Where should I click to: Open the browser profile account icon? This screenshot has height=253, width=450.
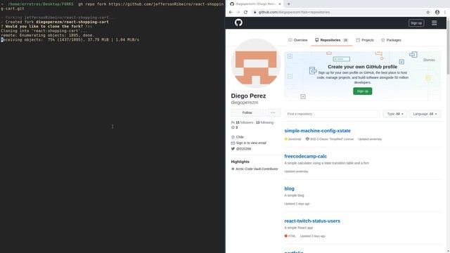437,13
